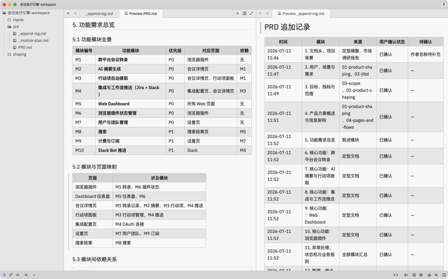Viewport: 448px width, 279px height.
Task: Open the outline panel icon
Action: click(x=18, y=275)
